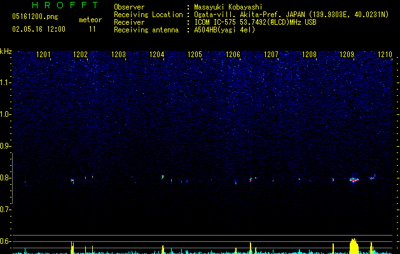The height and width of the screenshot is (254, 400).
Task: Click the Receiving antenna label
Action: point(146,30)
